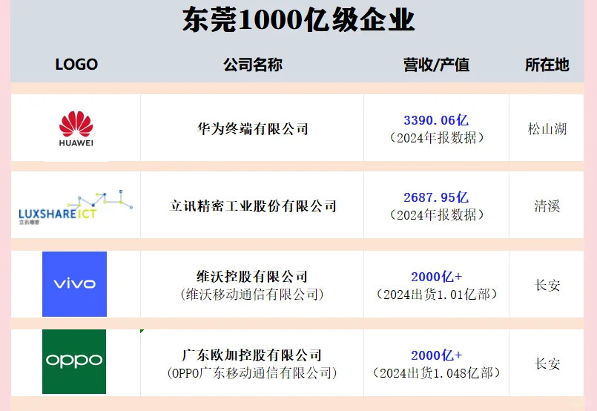Click the LOGO column header
Image resolution: width=597 pixels, height=411 pixels.
pos(76,65)
